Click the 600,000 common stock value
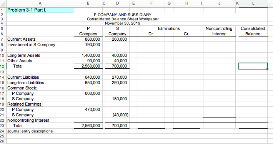 click(x=92, y=93)
